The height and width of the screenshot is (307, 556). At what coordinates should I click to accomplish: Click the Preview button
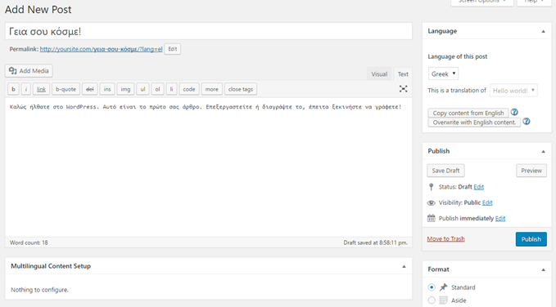click(x=531, y=171)
